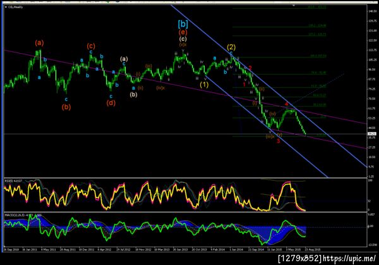Select the orange (a) wave label
This screenshot has width=379, height=265.
(x=39, y=43)
